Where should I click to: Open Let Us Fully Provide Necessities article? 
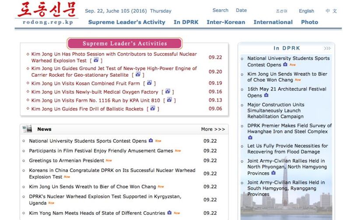pyautogui.click(x=287, y=149)
